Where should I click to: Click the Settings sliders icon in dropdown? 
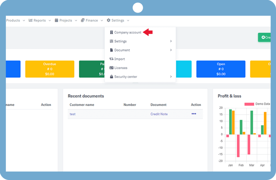[111, 41]
